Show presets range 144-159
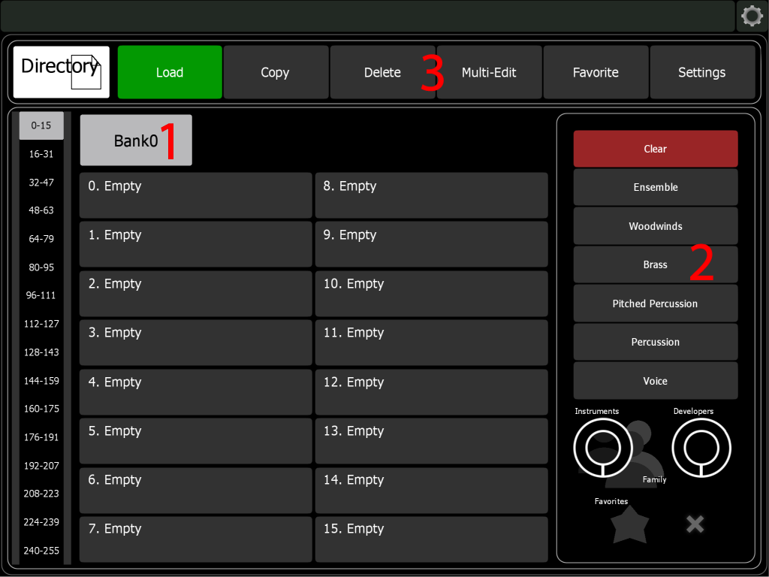Image resolution: width=769 pixels, height=577 pixels. (41, 381)
